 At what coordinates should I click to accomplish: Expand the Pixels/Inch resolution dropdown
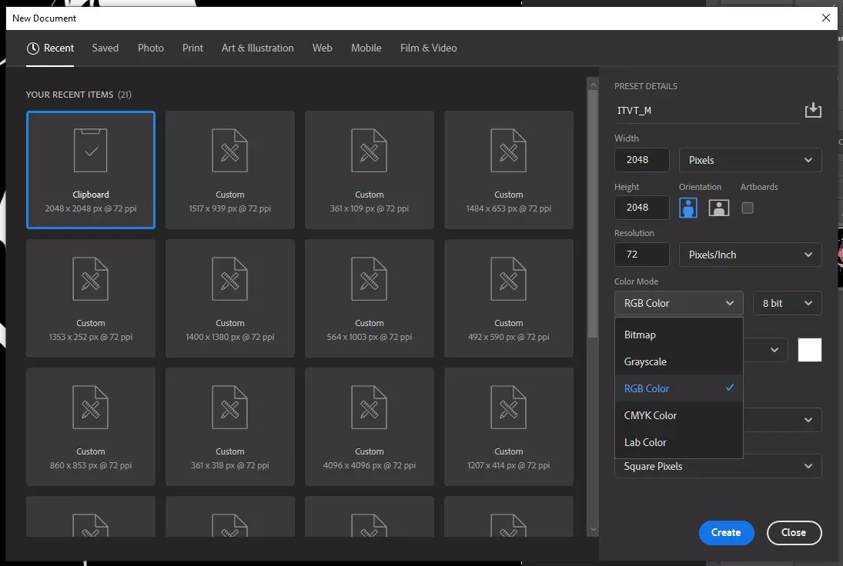750,255
